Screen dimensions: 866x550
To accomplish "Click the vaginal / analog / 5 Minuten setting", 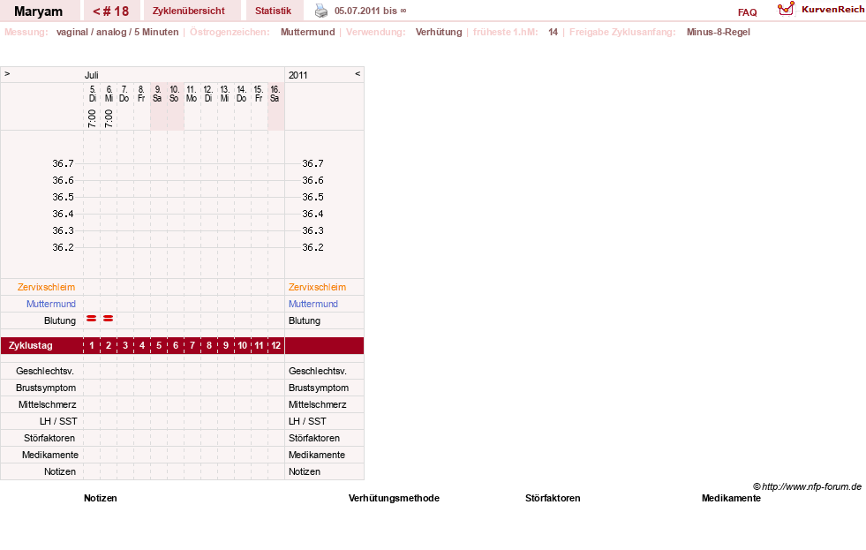I will pyautogui.click(x=117, y=32).
